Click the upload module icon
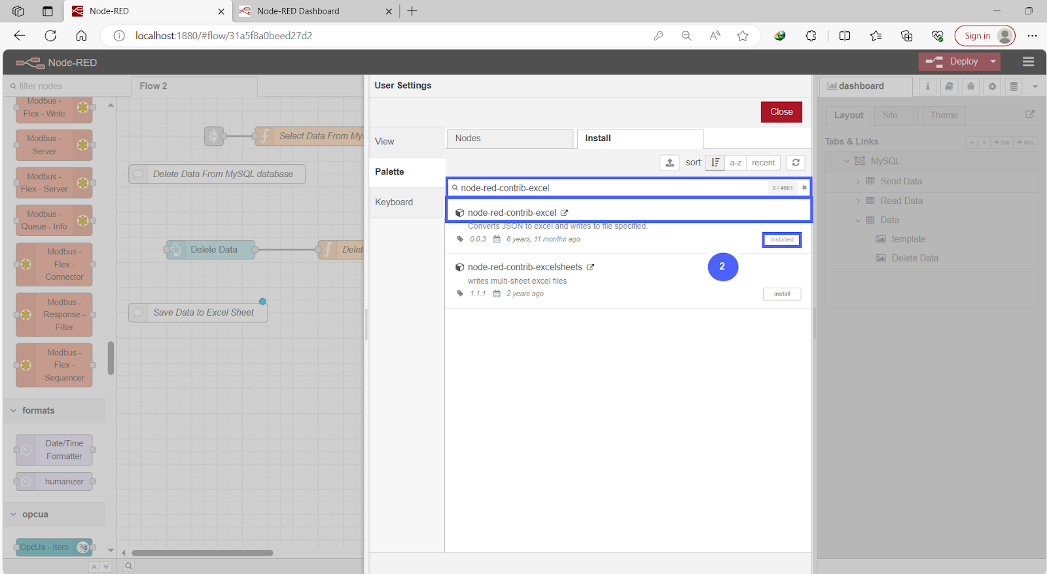 [x=669, y=163]
